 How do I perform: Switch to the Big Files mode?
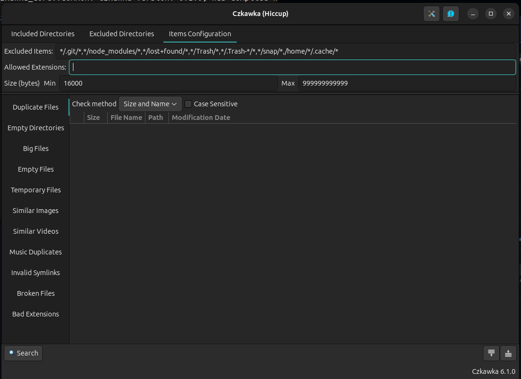(35, 148)
